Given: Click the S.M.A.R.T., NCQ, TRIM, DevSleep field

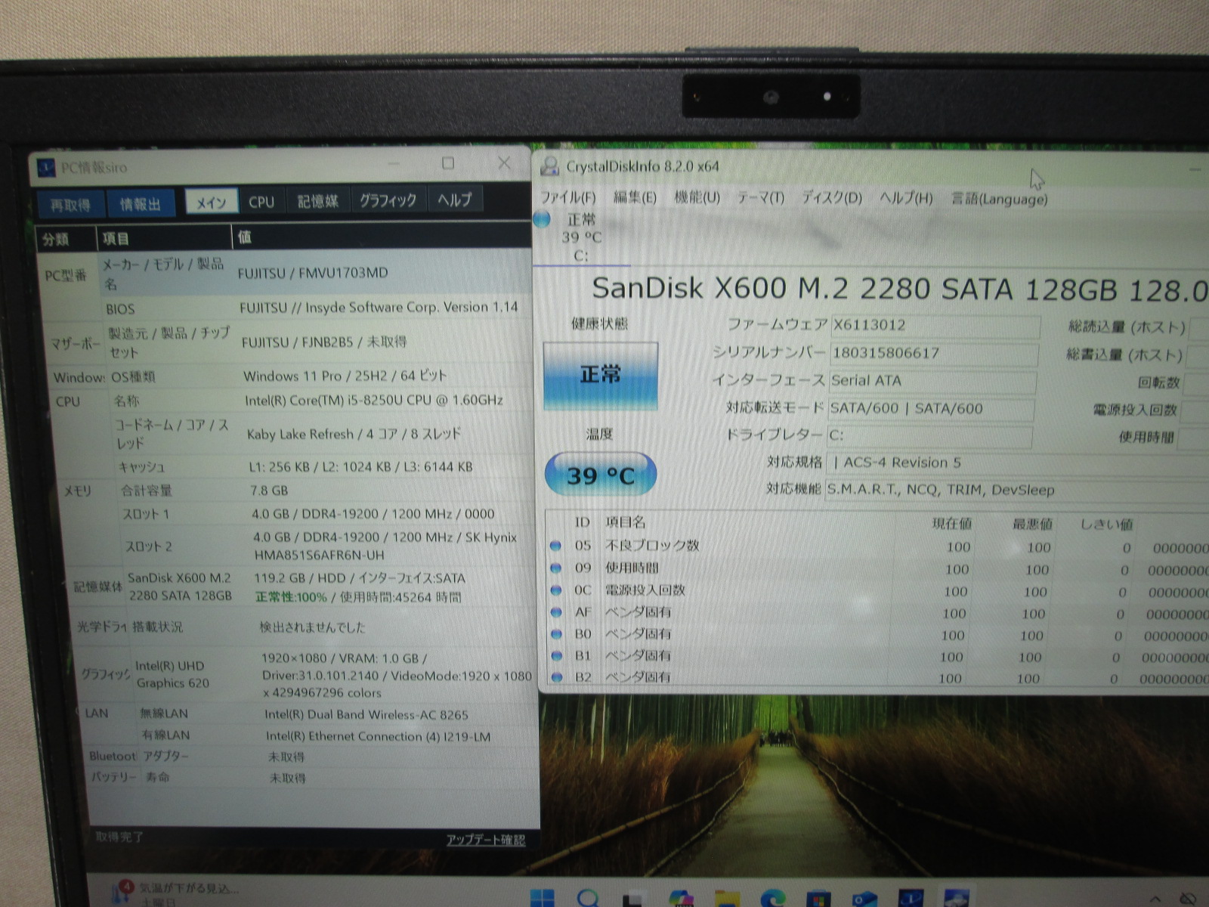Looking at the screenshot, I should 1017,490.
